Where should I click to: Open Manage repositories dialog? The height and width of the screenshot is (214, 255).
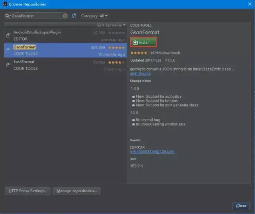tap(76, 191)
